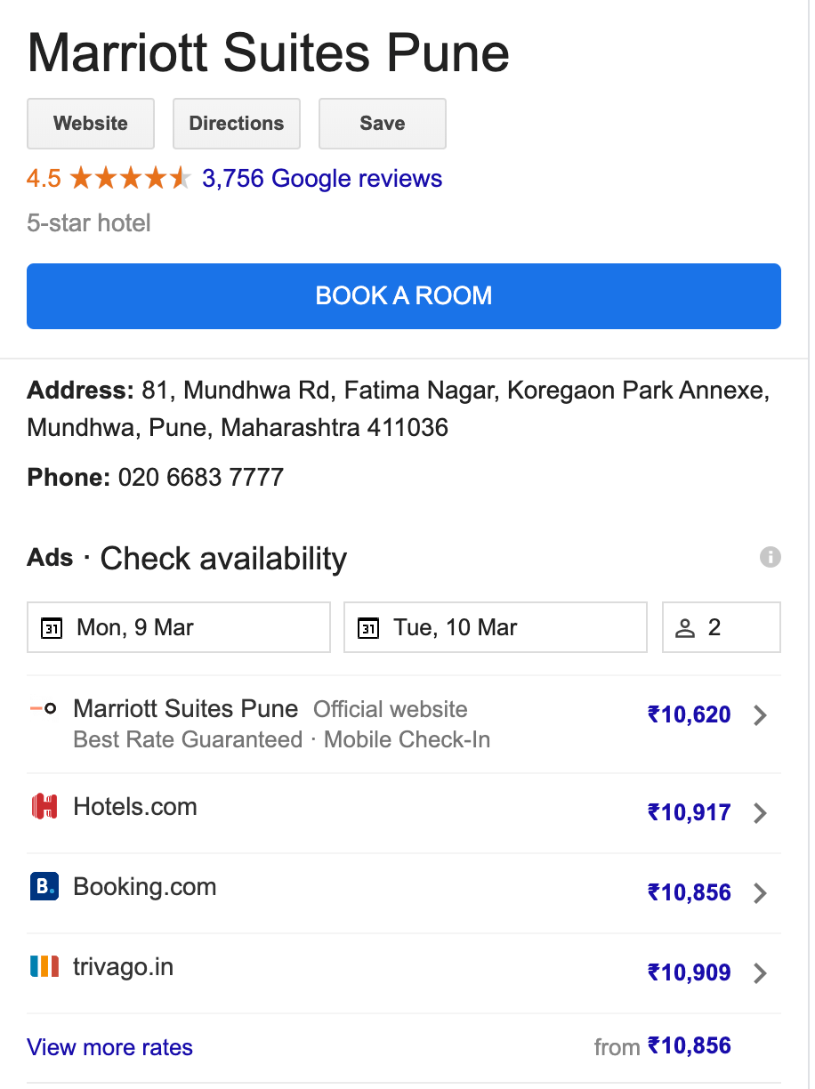Click the Hotels.com logo icon

[x=44, y=807]
